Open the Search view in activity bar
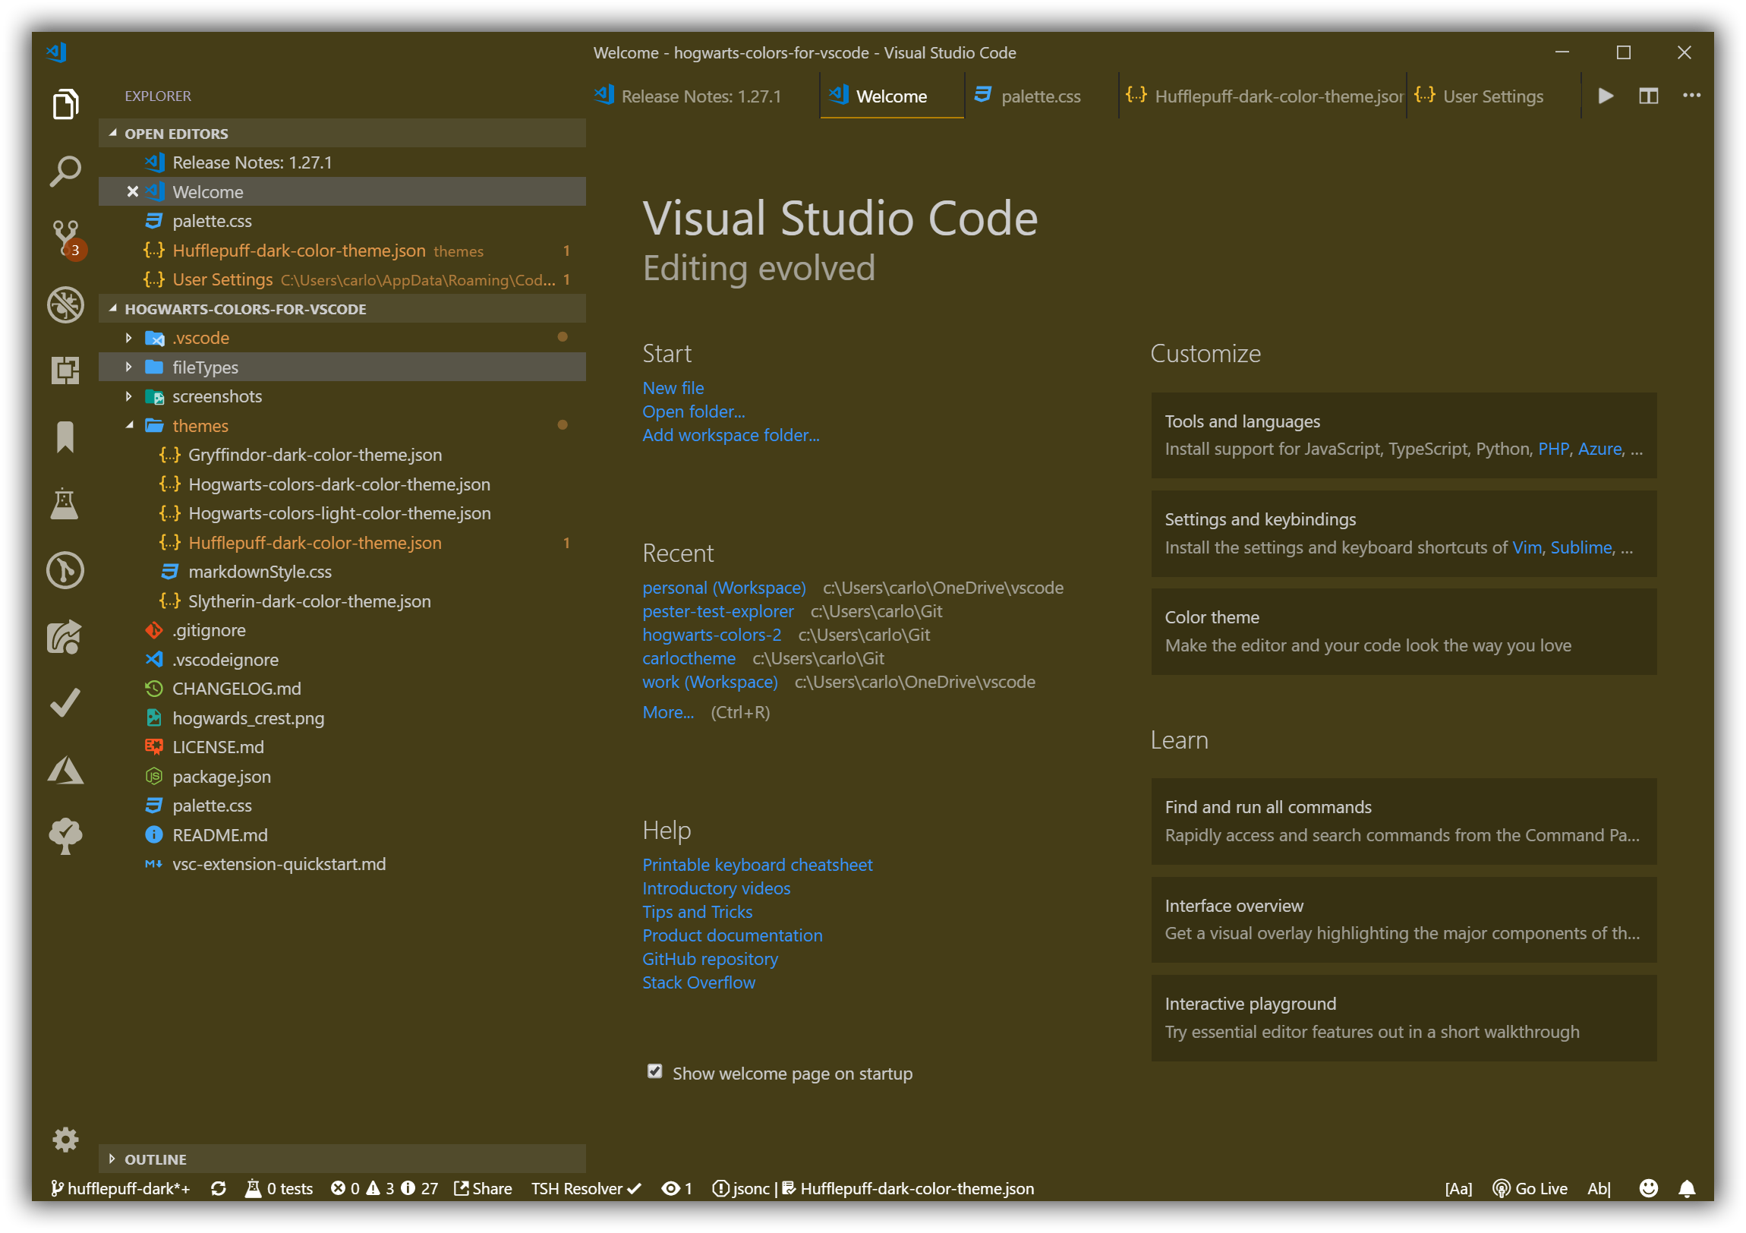Image resolution: width=1746 pixels, height=1233 pixels. tap(65, 171)
